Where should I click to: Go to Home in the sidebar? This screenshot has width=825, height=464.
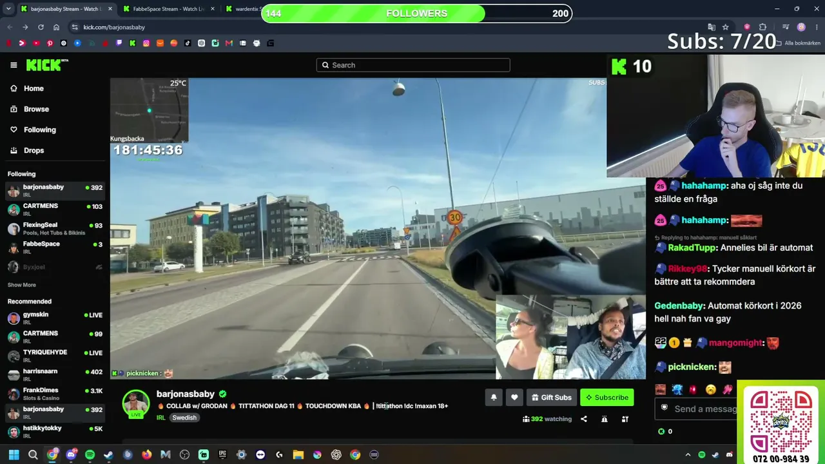(x=34, y=88)
